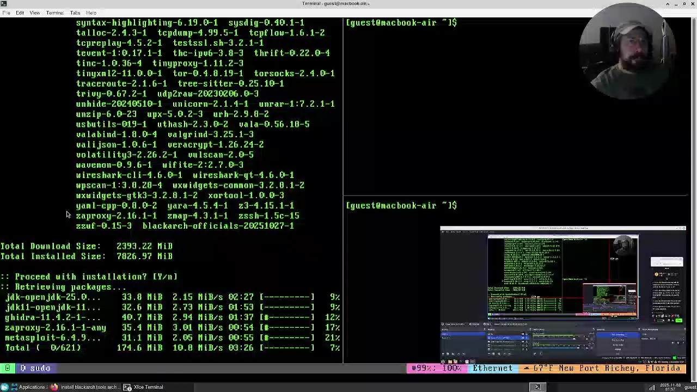Viewport: 697px width, 392px height.
Task: Open the Edit menu
Action: point(20,13)
